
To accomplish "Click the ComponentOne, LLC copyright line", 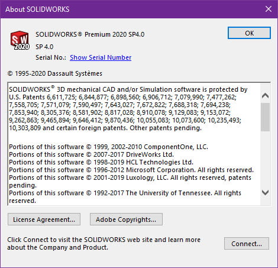I will point(108,147).
